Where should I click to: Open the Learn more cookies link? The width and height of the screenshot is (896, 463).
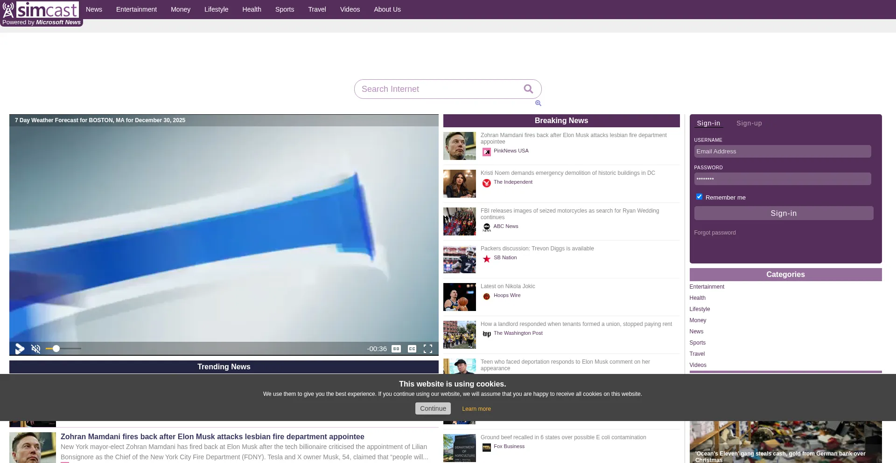(x=476, y=409)
